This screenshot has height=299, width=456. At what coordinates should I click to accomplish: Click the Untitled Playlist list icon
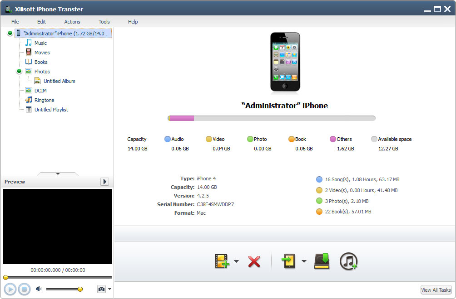click(x=29, y=109)
